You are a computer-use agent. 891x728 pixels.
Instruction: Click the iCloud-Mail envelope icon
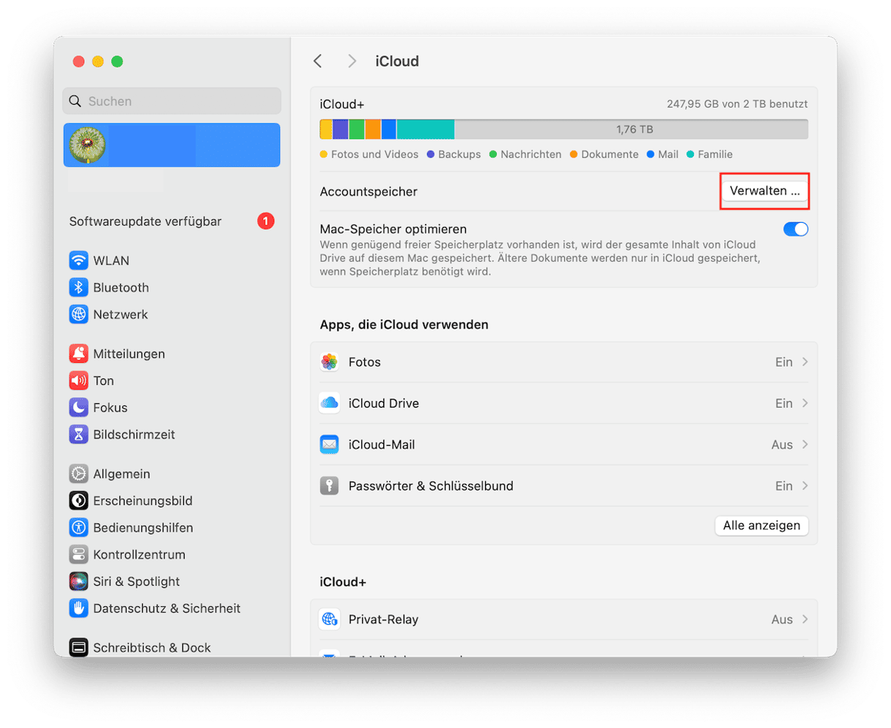330,444
